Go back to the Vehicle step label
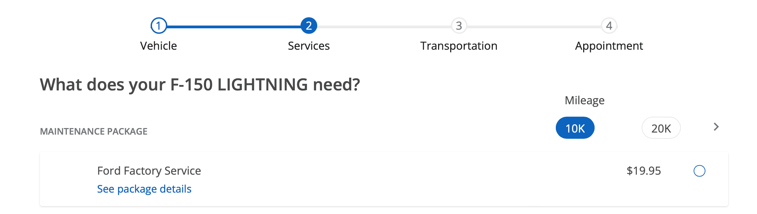 [159, 46]
